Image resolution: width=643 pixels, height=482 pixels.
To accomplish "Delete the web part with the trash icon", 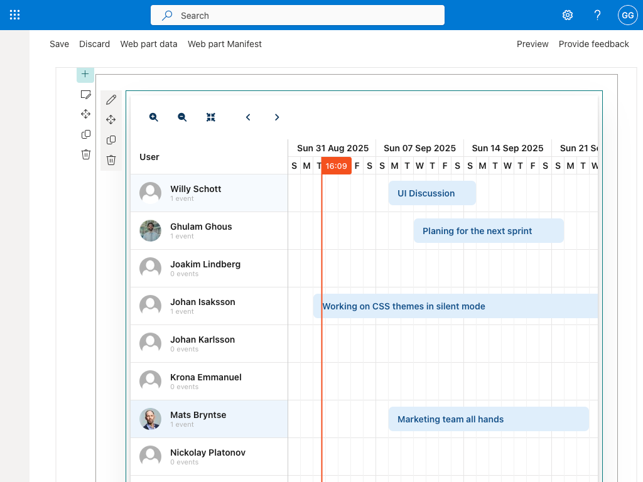I will [111, 160].
